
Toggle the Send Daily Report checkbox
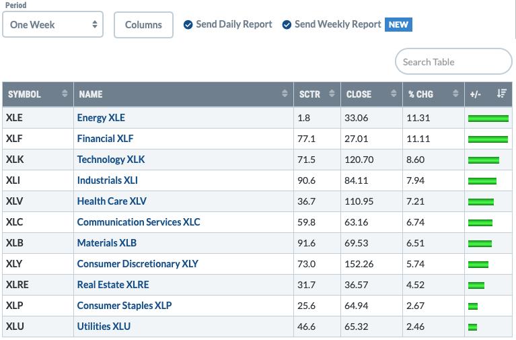pyautogui.click(x=188, y=25)
